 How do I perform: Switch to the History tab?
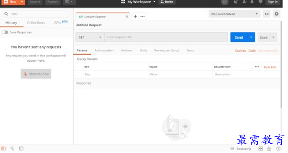click(x=11, y=23)
